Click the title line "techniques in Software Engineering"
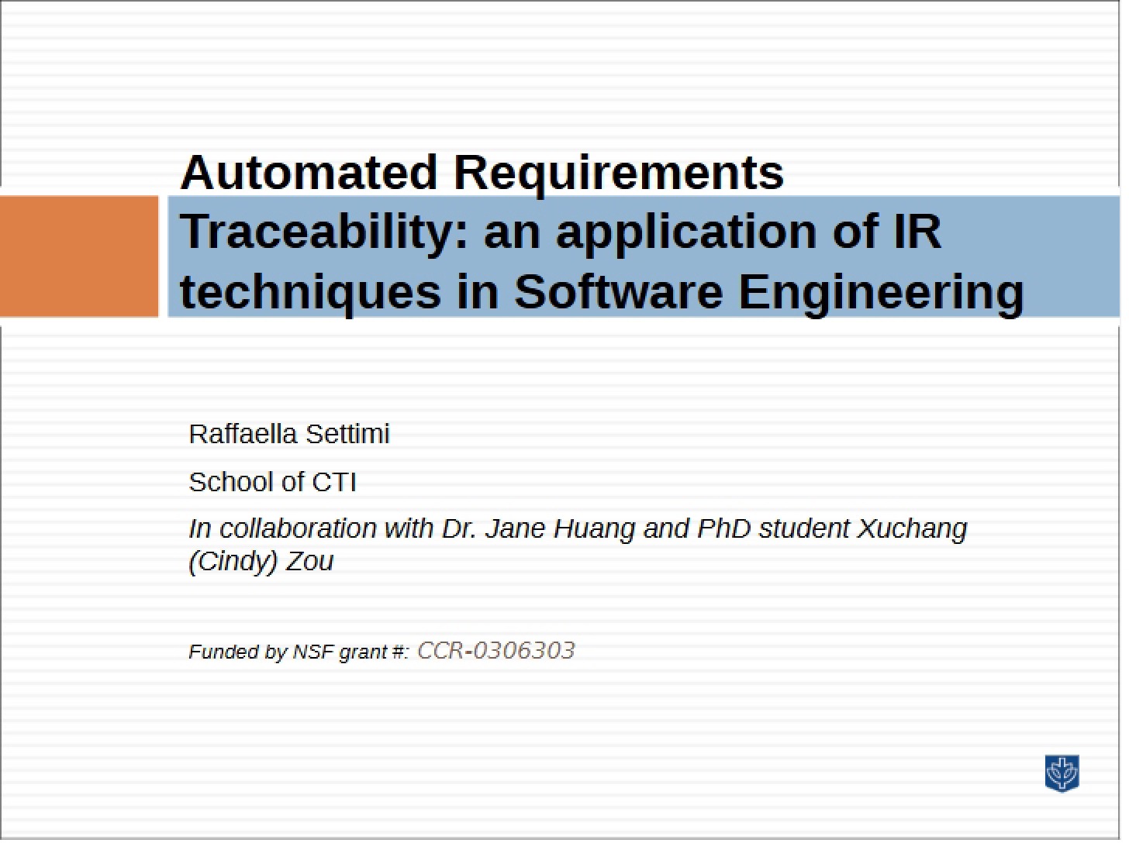Viewport: 1129px width, 843px height. 602,291
